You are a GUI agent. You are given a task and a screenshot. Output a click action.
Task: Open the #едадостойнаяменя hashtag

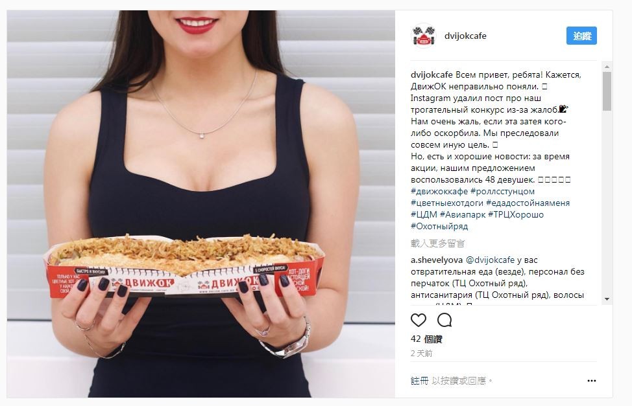click(528, 203)
